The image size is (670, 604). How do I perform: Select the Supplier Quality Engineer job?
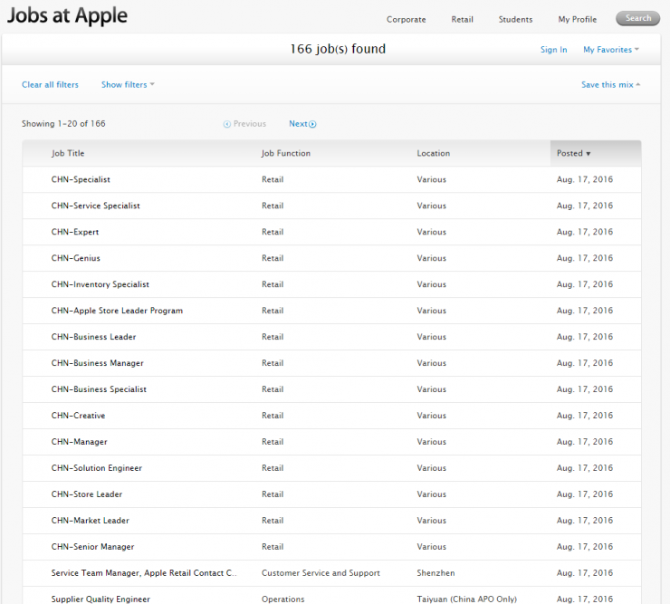[100, 599]
